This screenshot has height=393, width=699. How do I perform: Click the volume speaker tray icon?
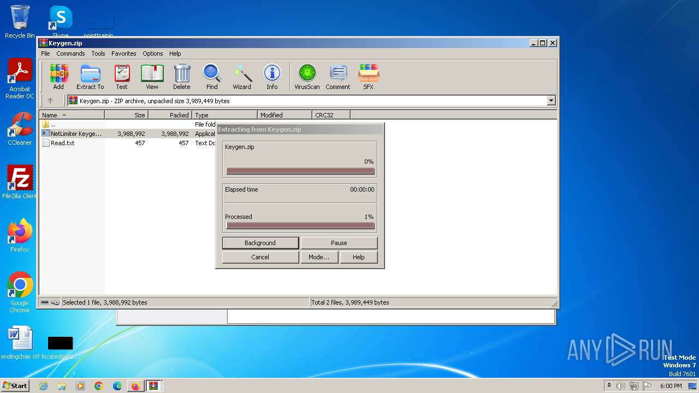pyautogui.click(x=620, y=386)
